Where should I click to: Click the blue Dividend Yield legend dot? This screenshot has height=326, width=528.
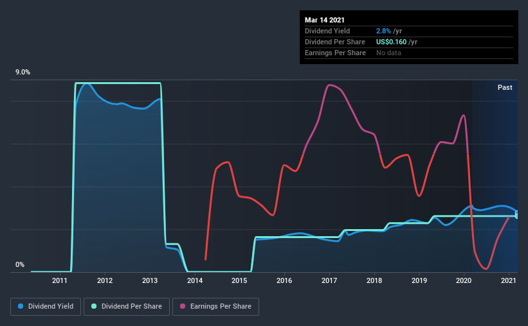[21, 306]
